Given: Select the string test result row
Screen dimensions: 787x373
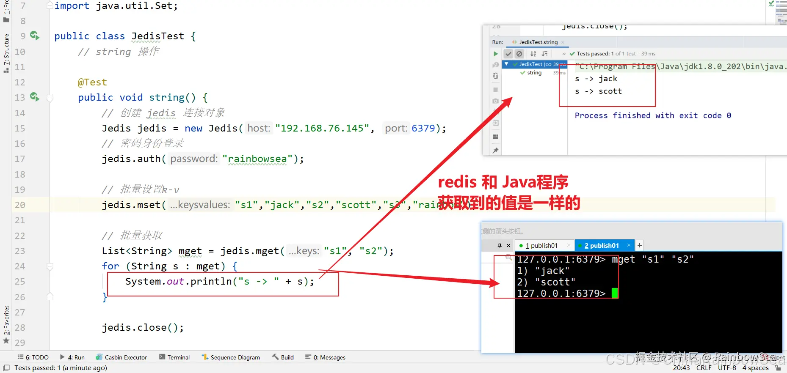Looking at the screenshot, I should click(534, 73).
